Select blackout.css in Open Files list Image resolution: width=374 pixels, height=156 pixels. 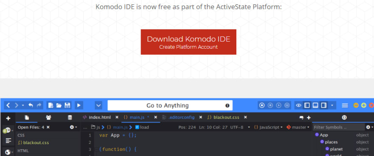click(x=34, y=143)
